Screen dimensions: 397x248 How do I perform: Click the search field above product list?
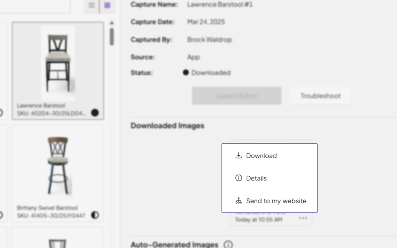(x=35, y=6)
